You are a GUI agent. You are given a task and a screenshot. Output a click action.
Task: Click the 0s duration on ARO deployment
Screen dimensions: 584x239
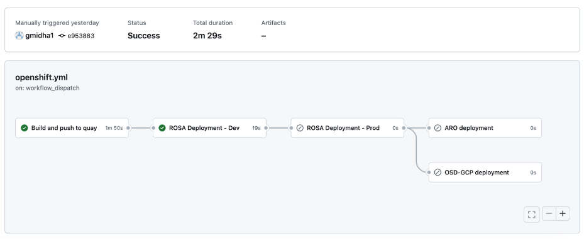click(x=533, y=128)
